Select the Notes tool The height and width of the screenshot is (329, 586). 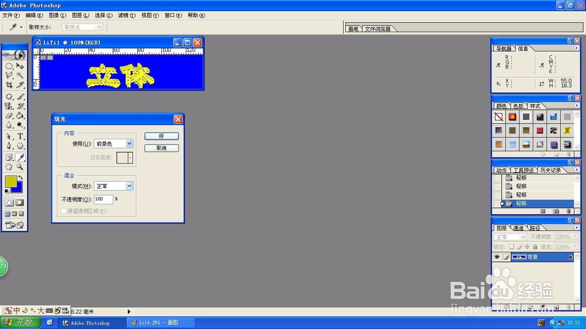[x=9, y=157]
